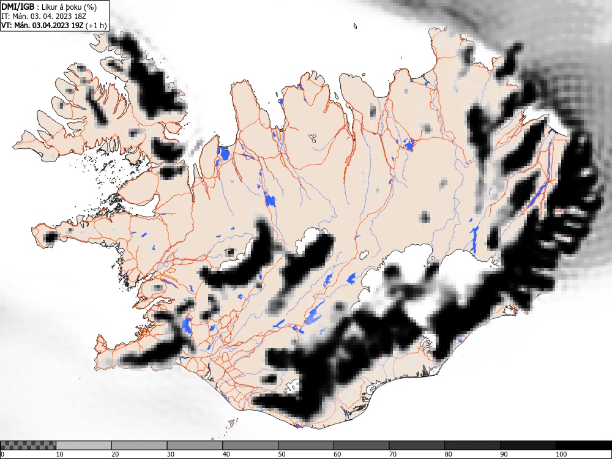Select the legend swatch between 70 and 80
Viewport: 612px width, 459px height.
click(416, 446)
